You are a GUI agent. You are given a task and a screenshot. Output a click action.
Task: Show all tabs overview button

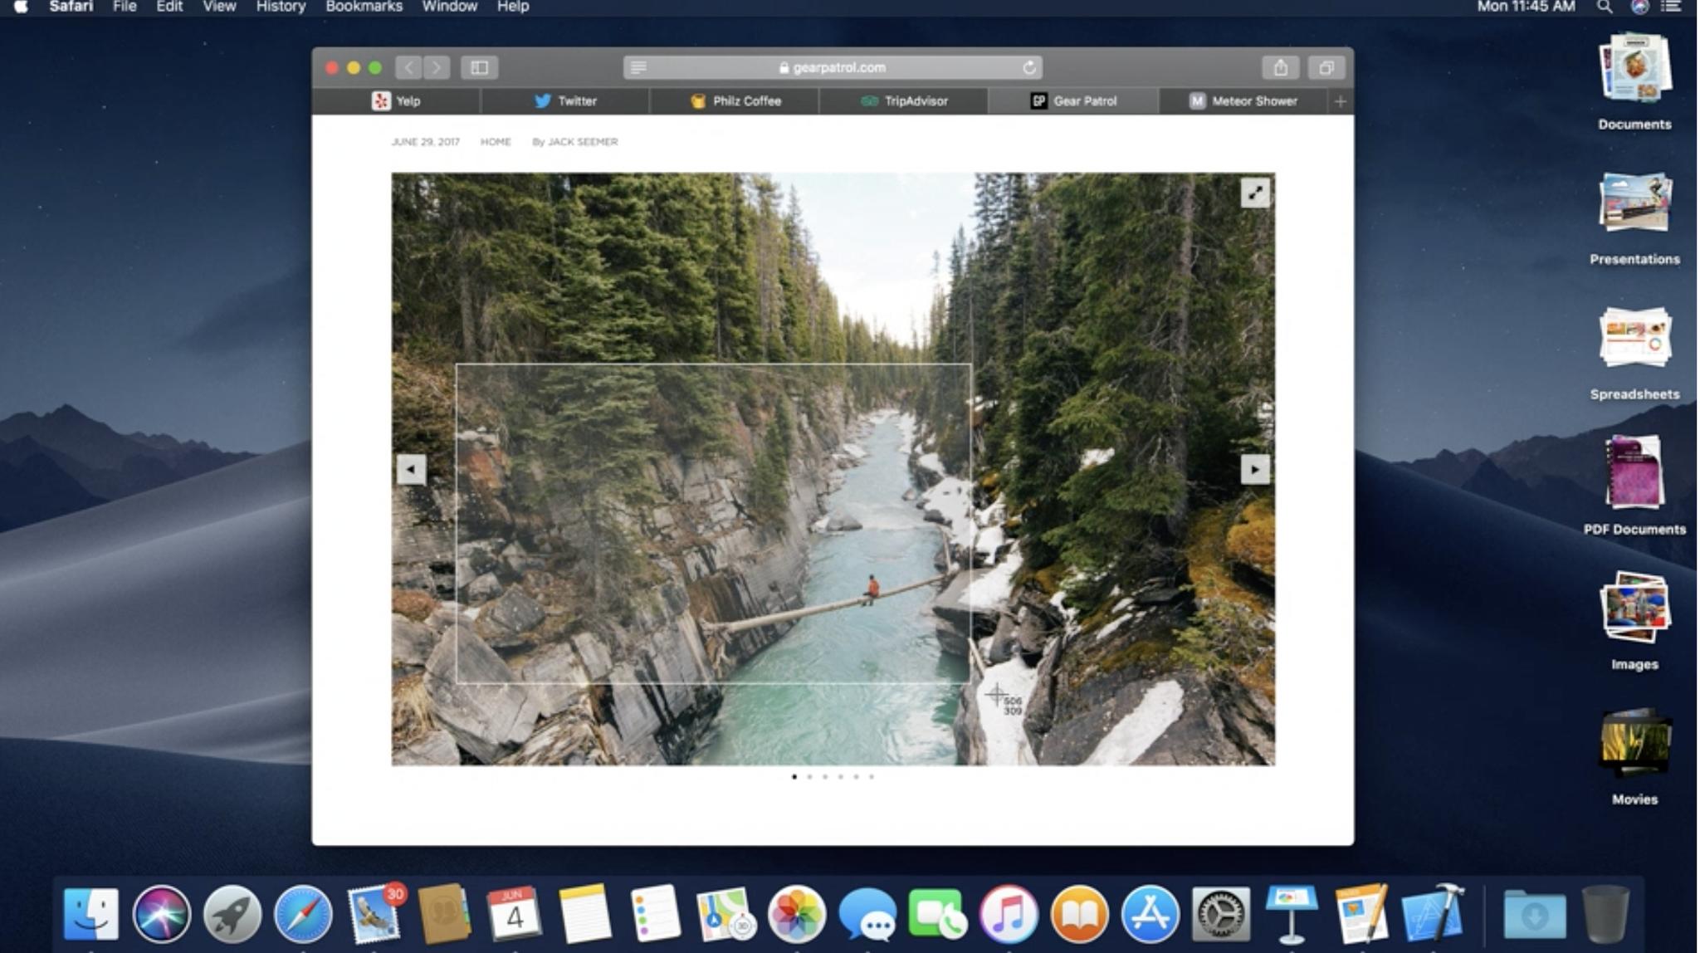[x=1326, y=67]
